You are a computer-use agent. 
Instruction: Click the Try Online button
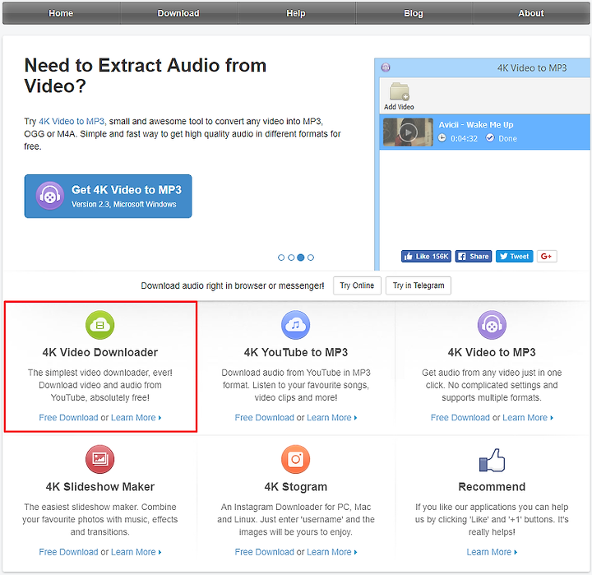click(x=357, y=285)
